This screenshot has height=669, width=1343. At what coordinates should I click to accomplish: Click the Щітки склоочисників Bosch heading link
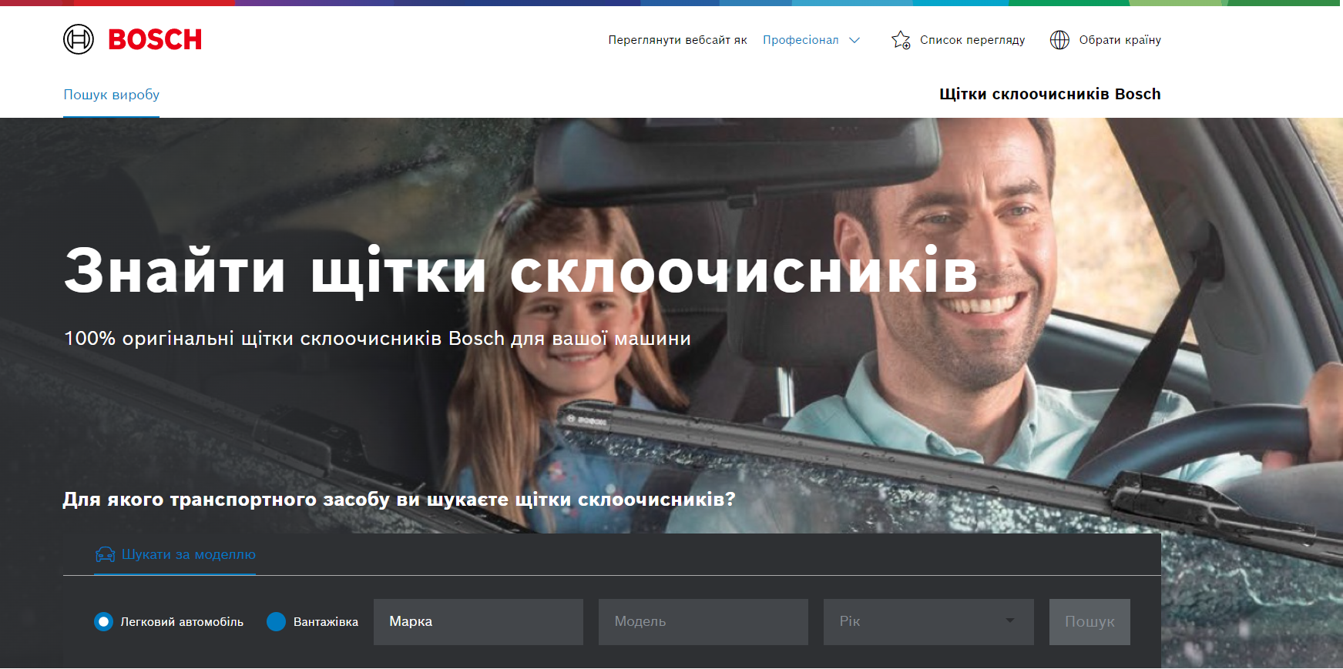[x=1050, y=94]
